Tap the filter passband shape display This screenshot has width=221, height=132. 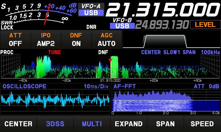point(171,40)
